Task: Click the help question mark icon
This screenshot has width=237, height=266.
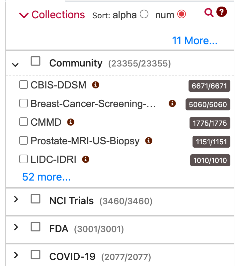Action: (x=222, y=12)
